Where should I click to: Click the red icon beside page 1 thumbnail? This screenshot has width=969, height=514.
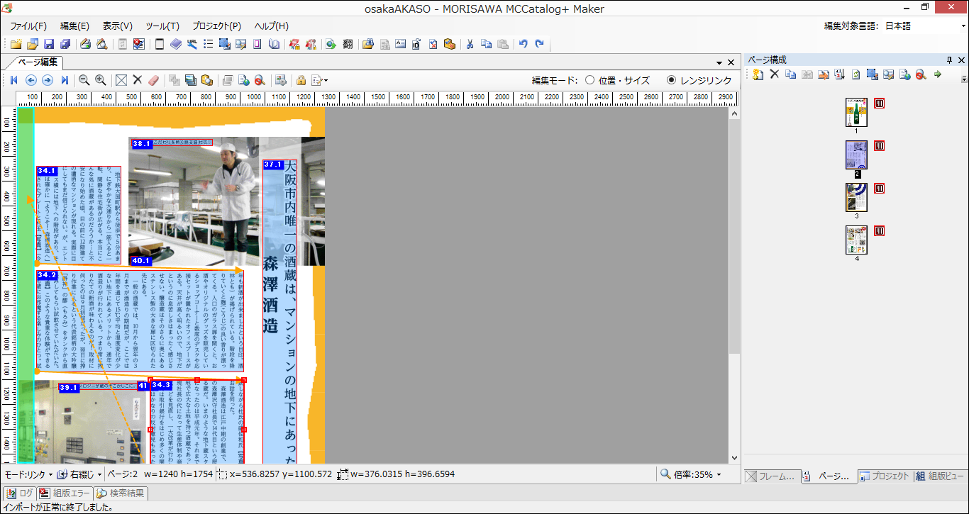click(x=879, y=104)
